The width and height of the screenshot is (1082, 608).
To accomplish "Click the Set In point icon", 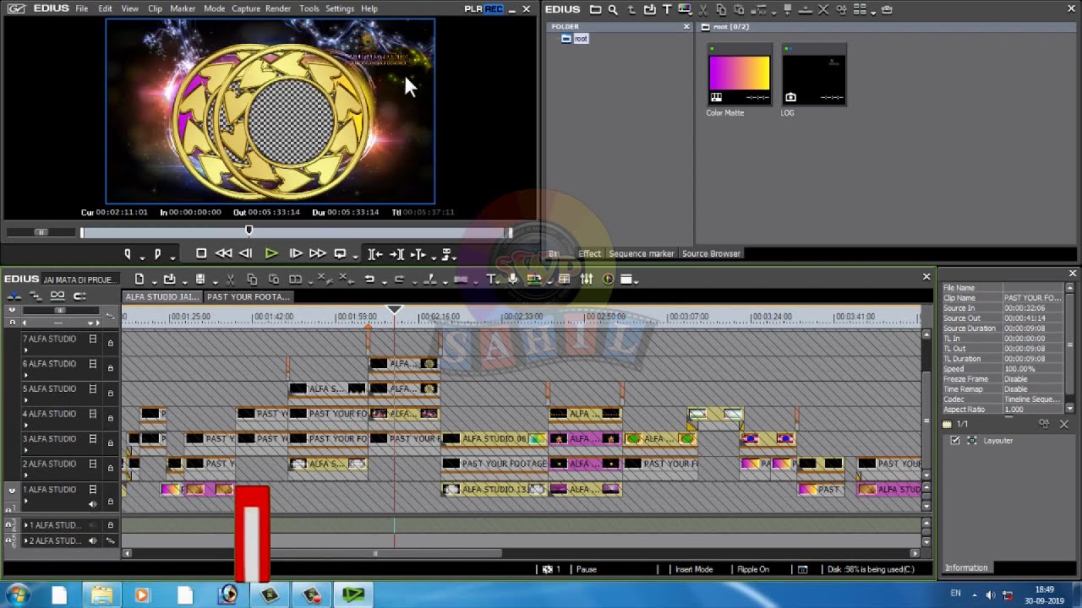I will 128,253.
